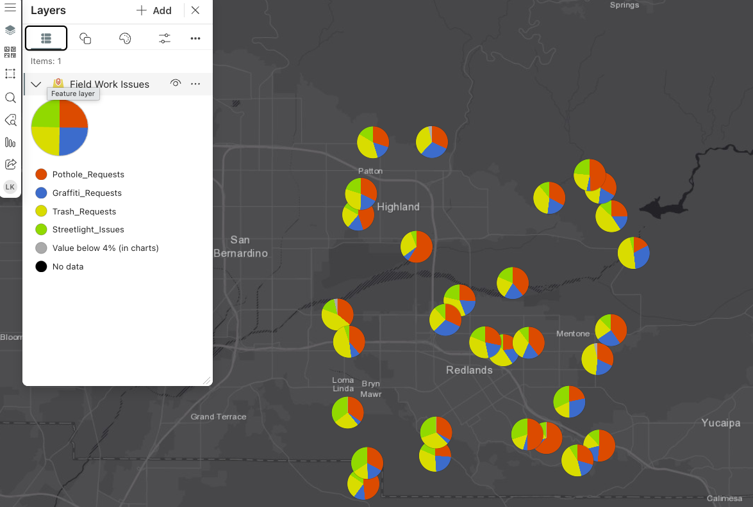753x507 pixels.
Task: Open the Share tool icon
Action: pyautogui.click(x=10, y=164)
